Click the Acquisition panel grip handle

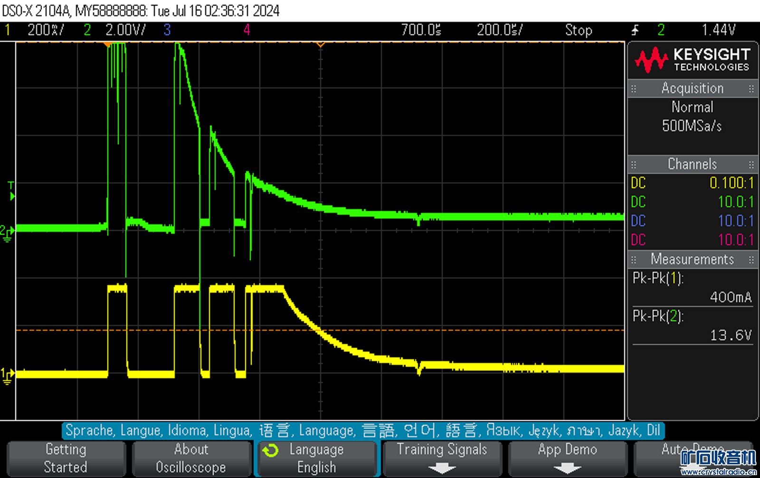(633, 89)
